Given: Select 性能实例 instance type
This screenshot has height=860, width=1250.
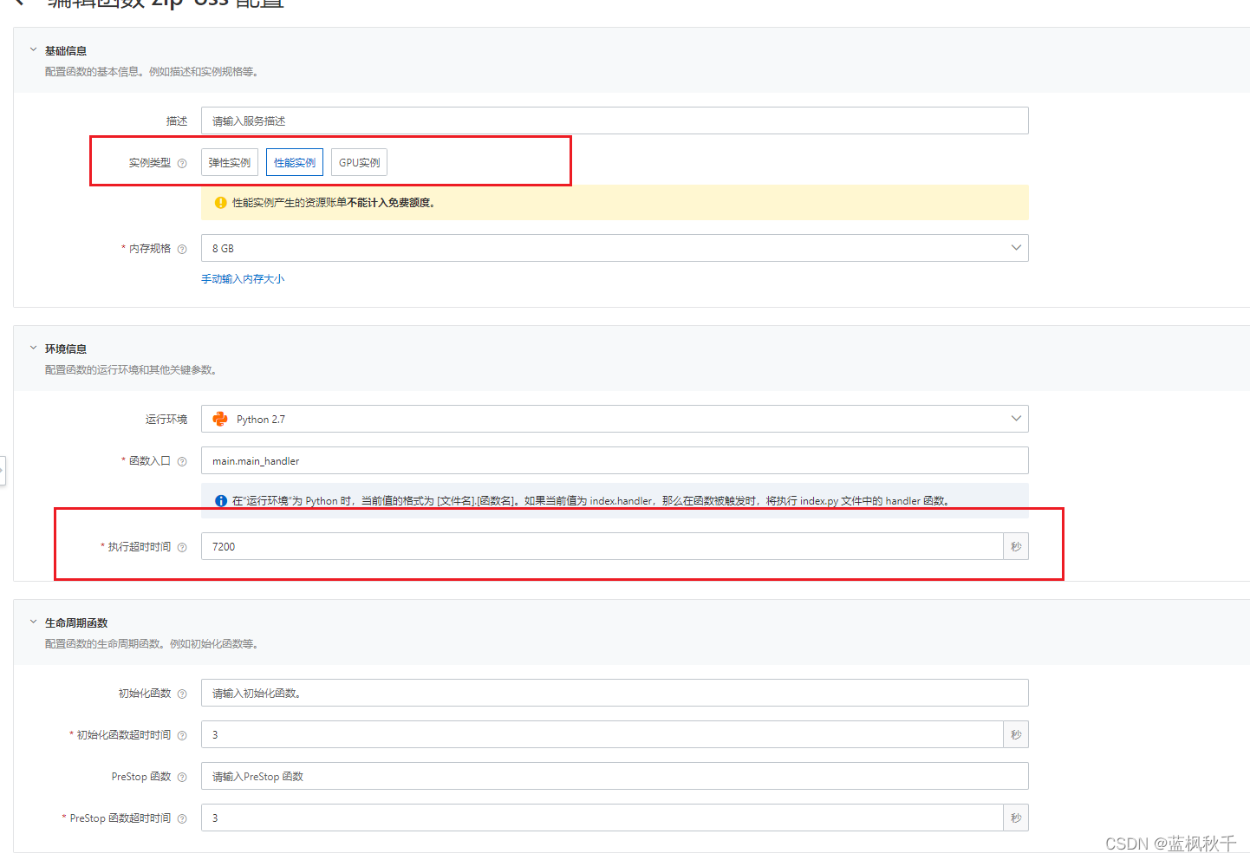Looking at the screenshot, I should (295, 162).
